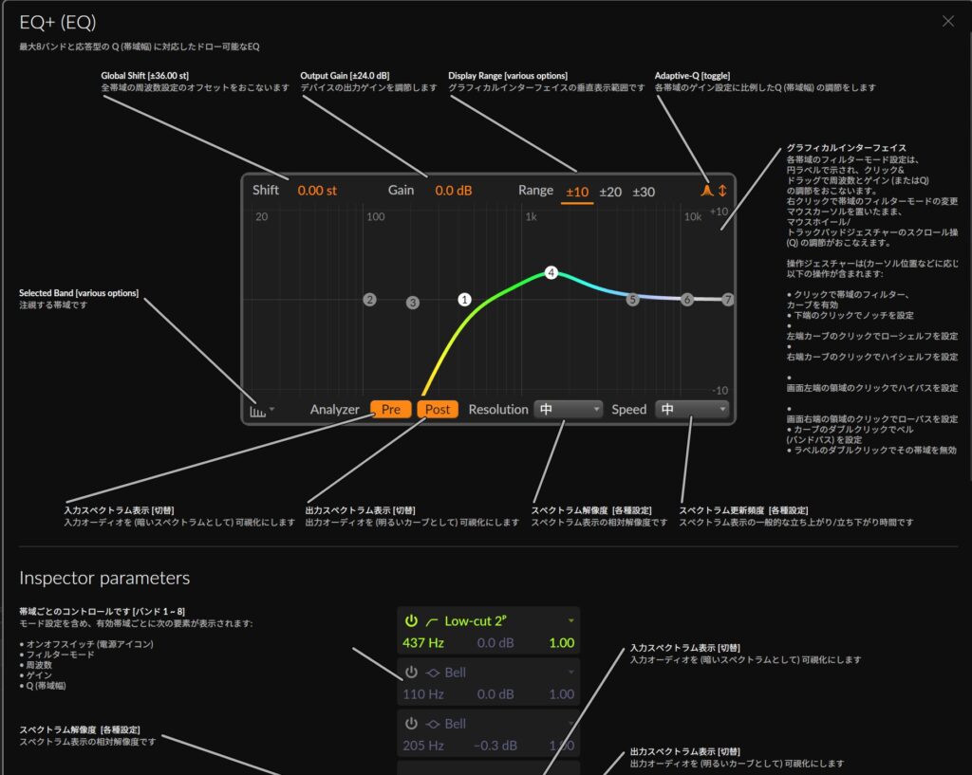Toggle the Adaptive-Q icon
Image resolution: width=972 pixels, height=775 pixels.
tap(706, 191)
